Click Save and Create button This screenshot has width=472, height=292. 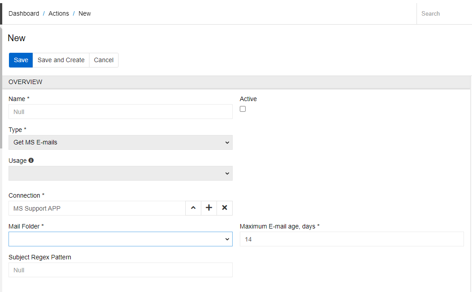click(61, 60)
